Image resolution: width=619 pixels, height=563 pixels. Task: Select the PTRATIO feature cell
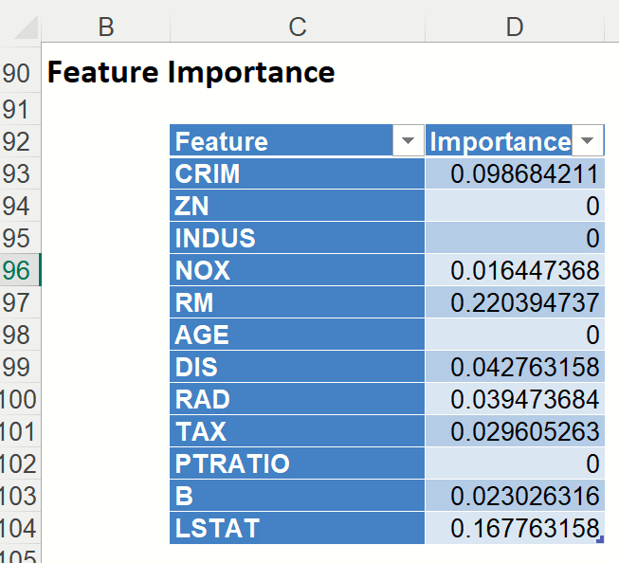tap(298, 464)
